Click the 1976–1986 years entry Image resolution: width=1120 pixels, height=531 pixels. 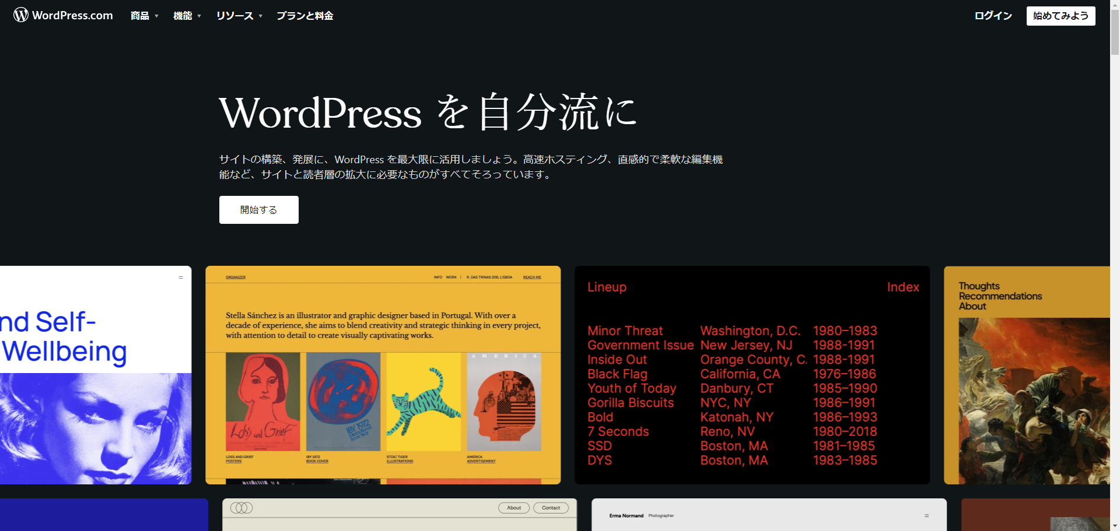(x=845, y=374)
